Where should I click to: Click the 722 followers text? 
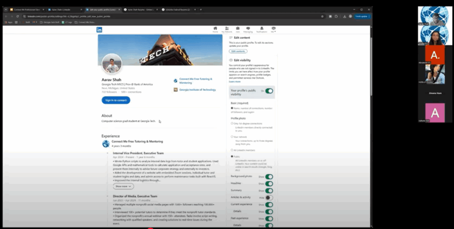(x=109, y=92)
